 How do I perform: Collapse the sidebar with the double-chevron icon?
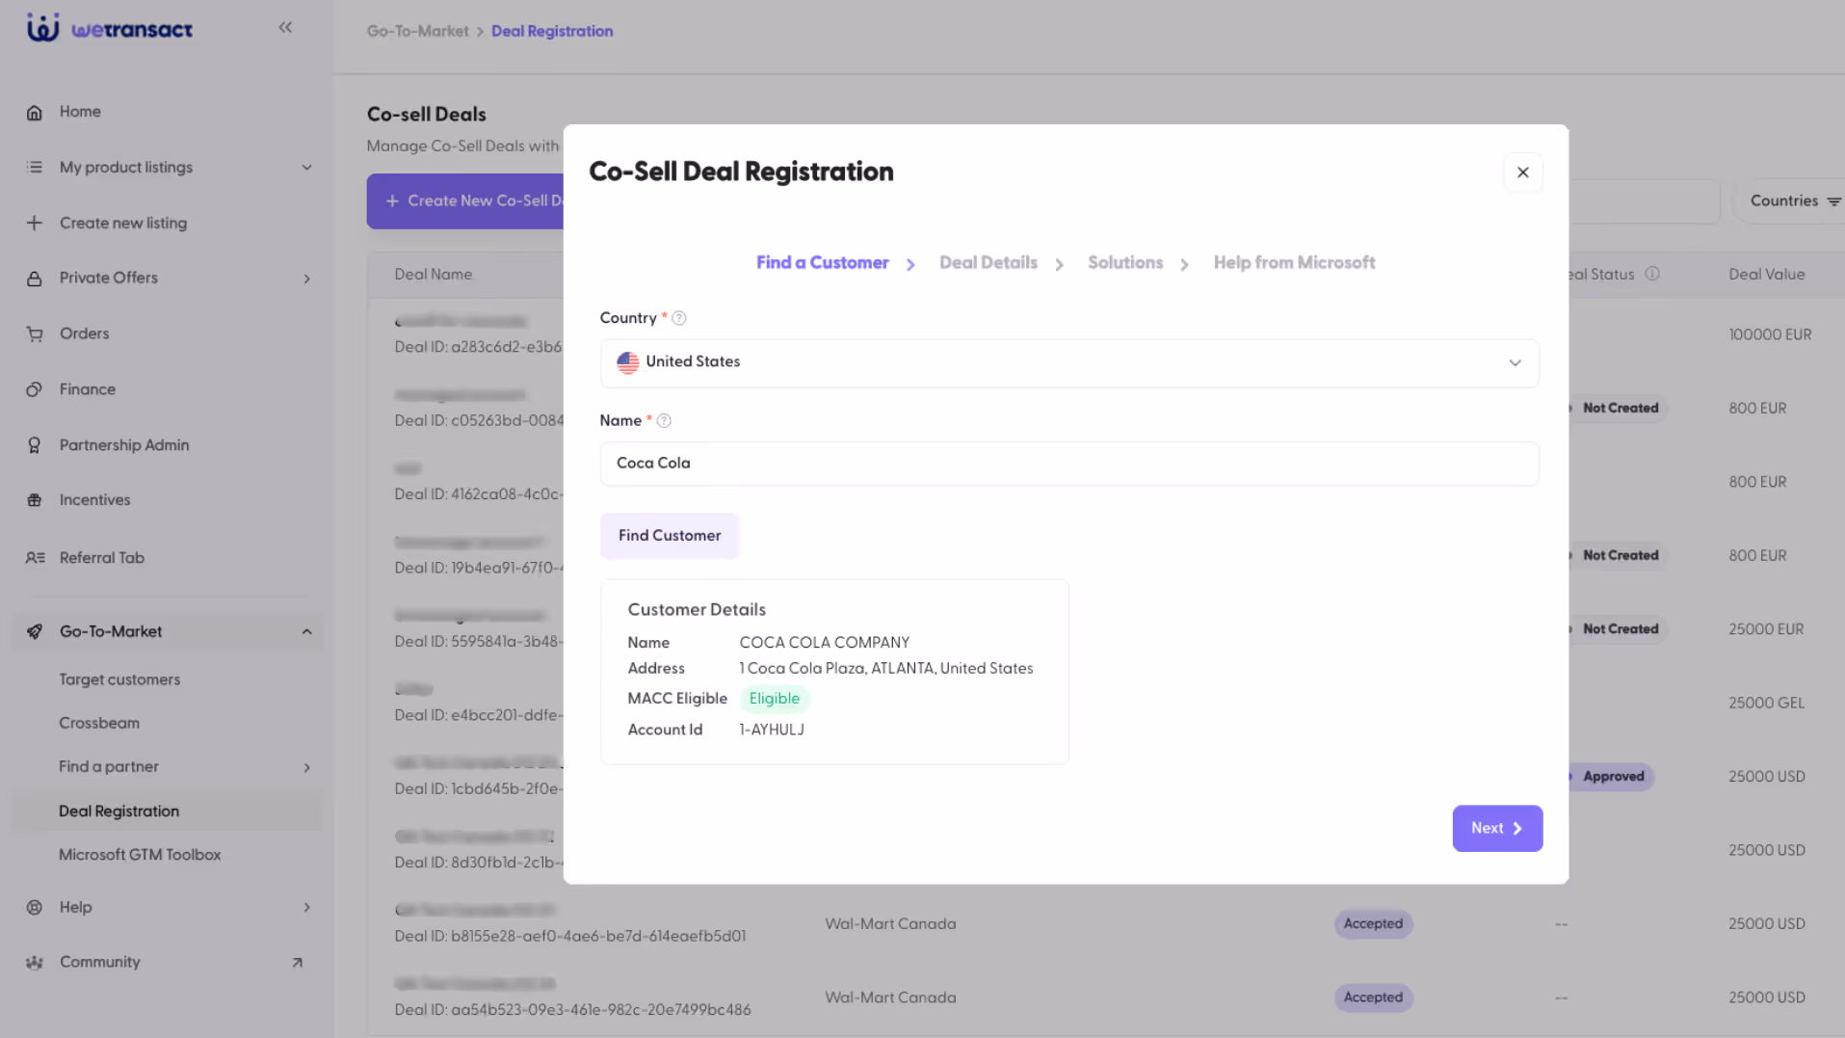click(285, 28)
